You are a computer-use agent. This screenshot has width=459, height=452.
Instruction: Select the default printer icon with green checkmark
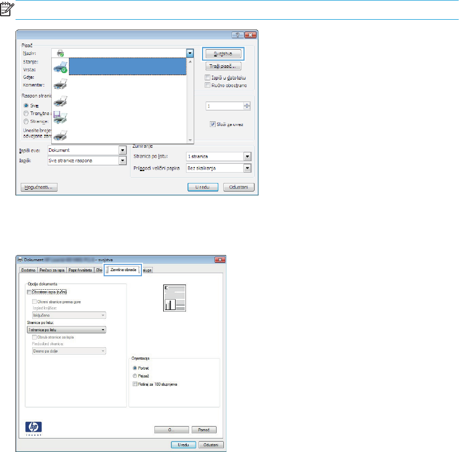pos(61,67)
